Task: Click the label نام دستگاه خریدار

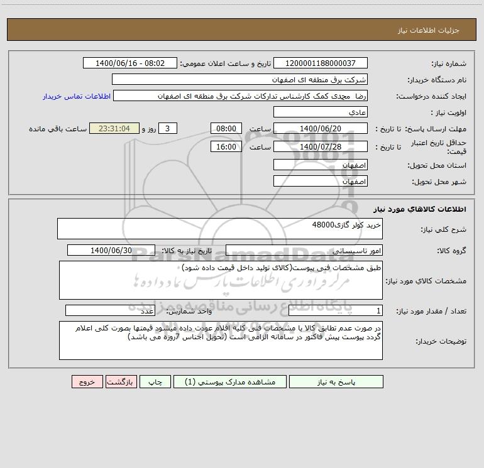Action: coord(437,80)
